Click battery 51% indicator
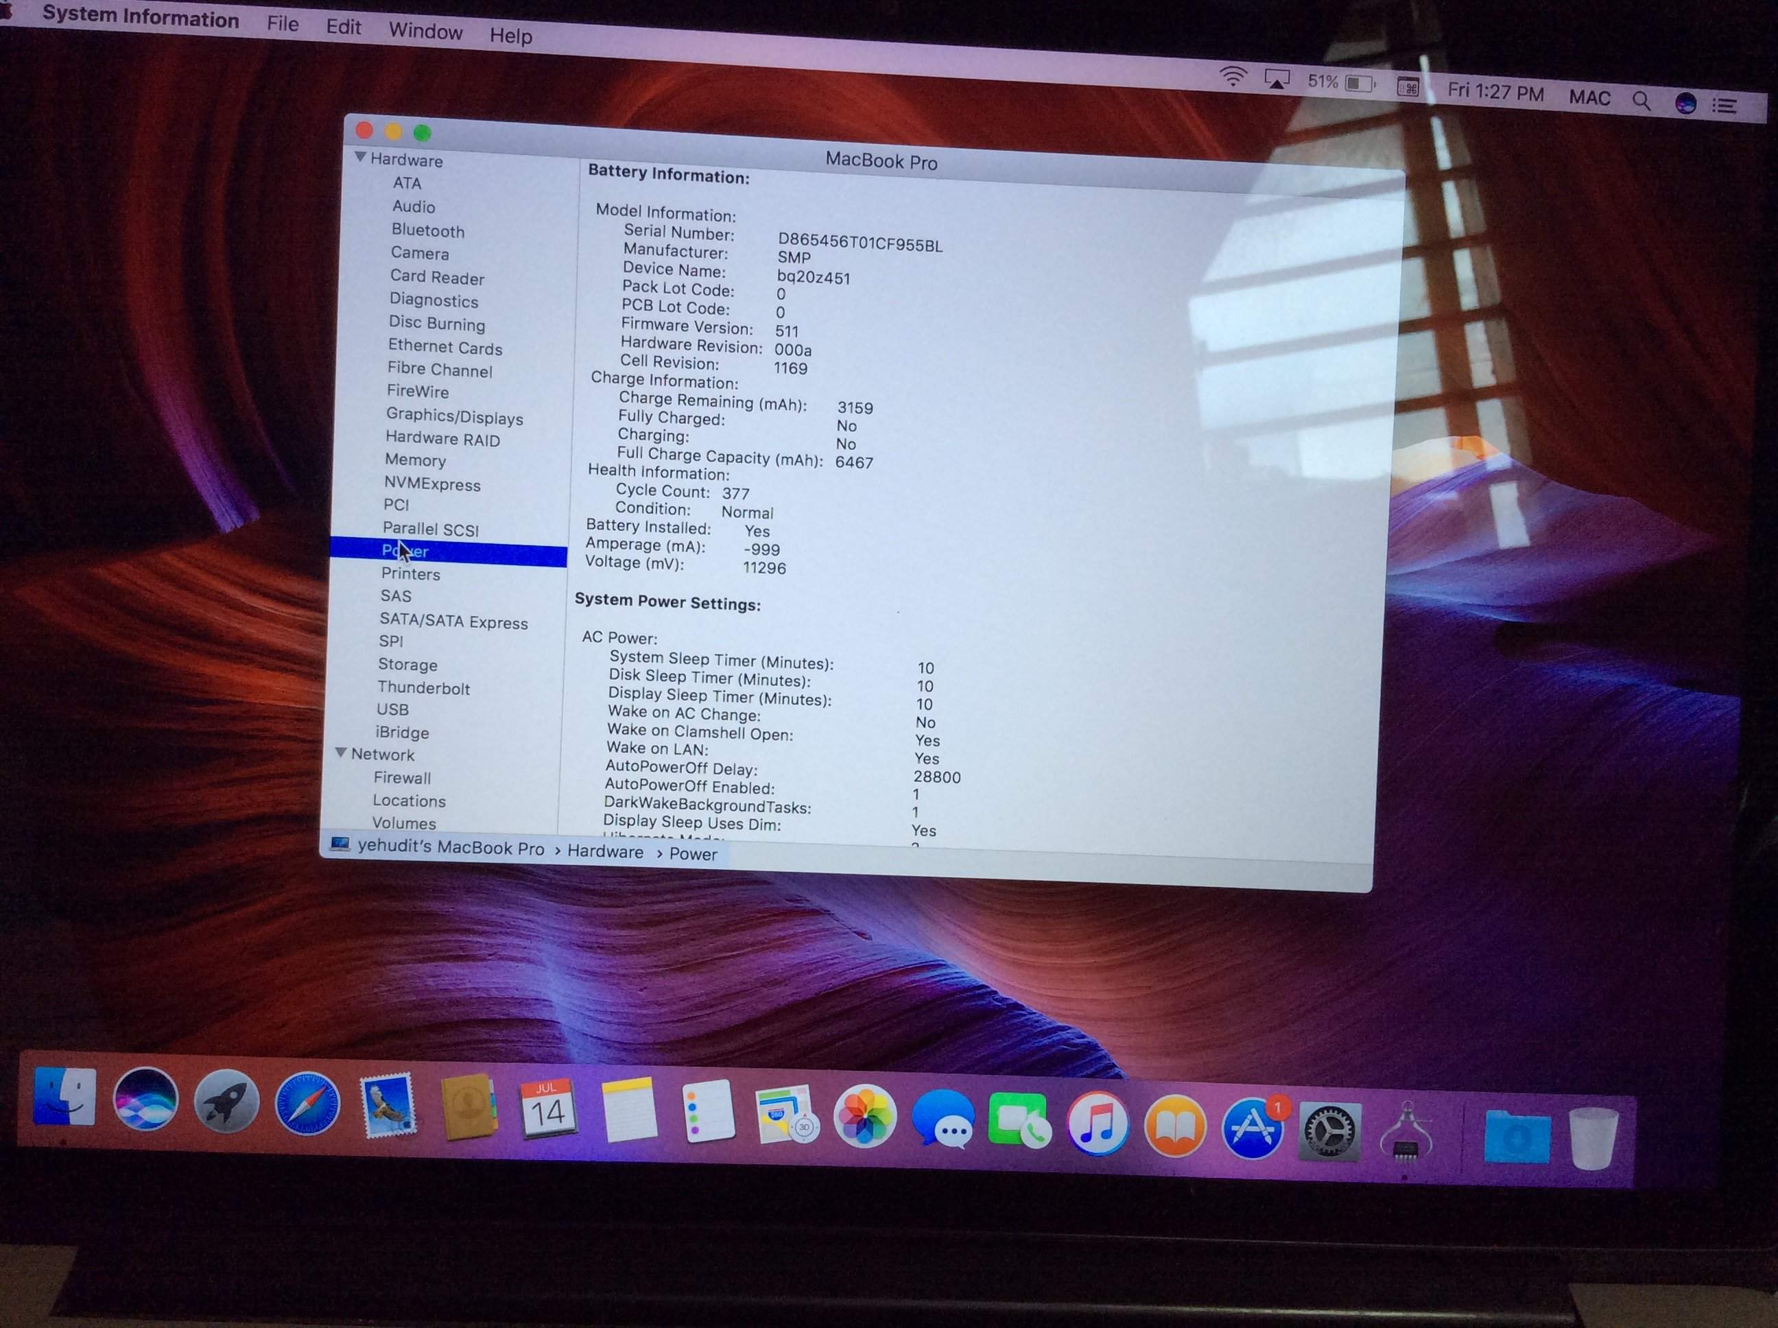Screen dimensions: 1778x1328 [1341, 82]
